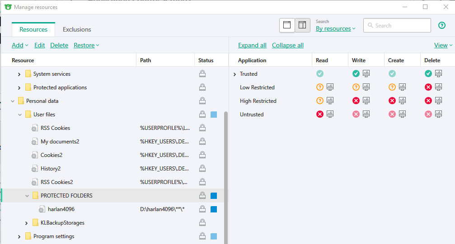Viewport: 455px width, 244px height.
Task: Click Low Restricted Read prompt icon
Action: click(x=320, y=87)
